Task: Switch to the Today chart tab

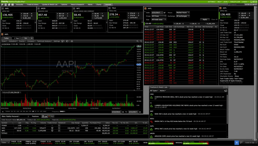Action: click(x=6, y=38)
